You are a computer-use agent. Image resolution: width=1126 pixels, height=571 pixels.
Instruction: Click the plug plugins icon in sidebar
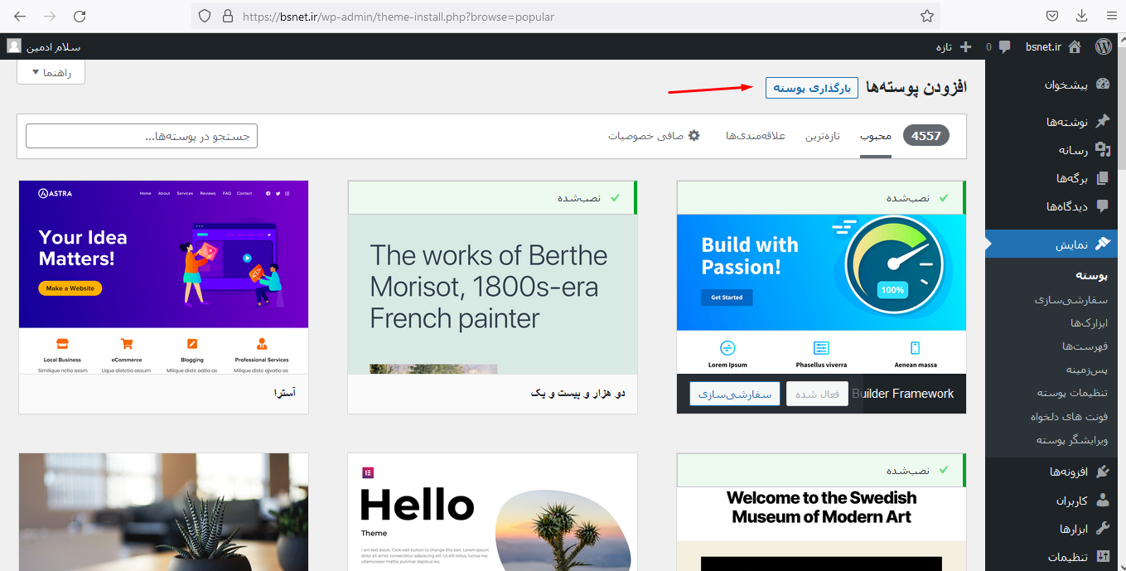pos(1103,472)
